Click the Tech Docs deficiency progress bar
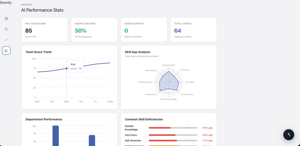This screenshot has height=146, width=300. [x=173, y=135]
